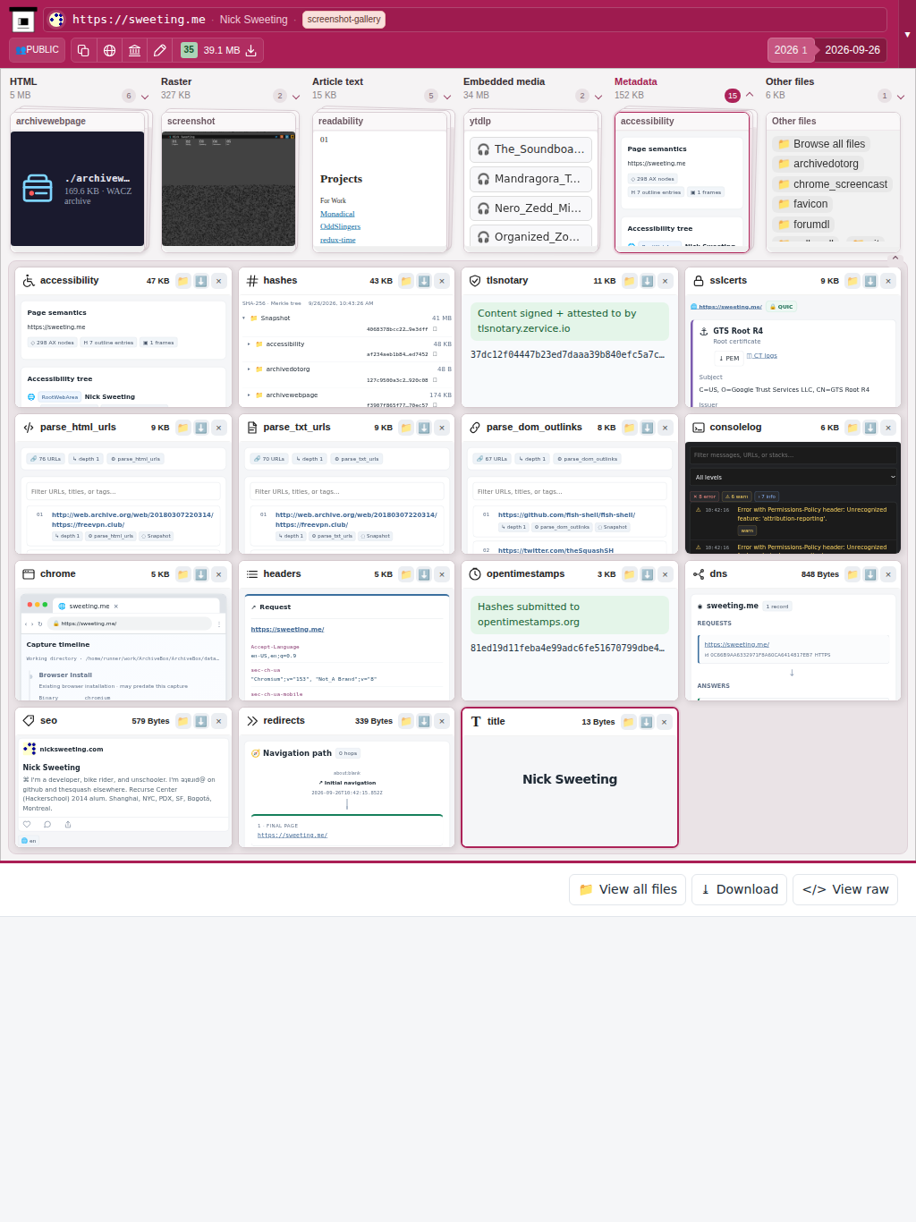Download the redirects card output
Image resolution: width=916 pixels, height=1222 pixels.
point(424,721)
